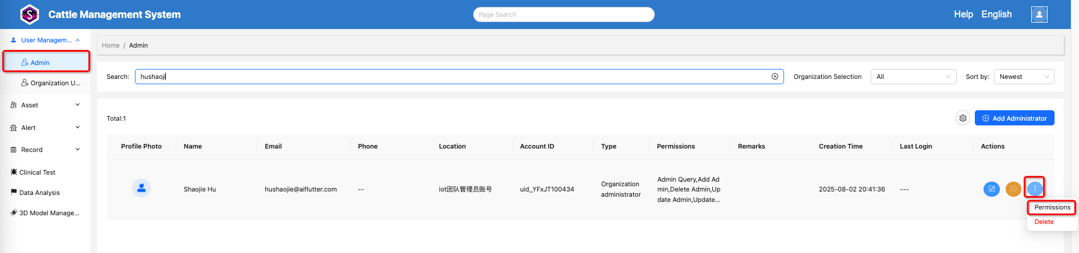This screenshot has width=1079, height=253.
Task: Click the Last Login column header
Action: [x=915, y=146]
